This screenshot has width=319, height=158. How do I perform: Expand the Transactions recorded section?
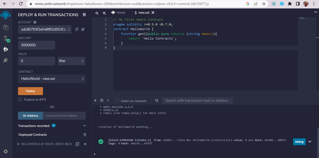point(84,126)
